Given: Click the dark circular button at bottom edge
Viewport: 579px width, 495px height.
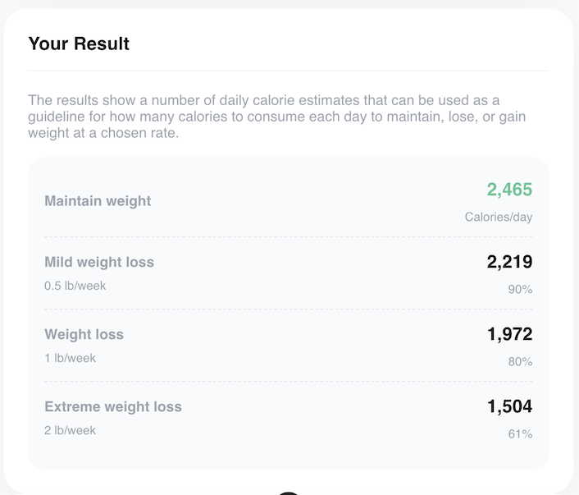Looking at the screenshot, I should (289, 493).
